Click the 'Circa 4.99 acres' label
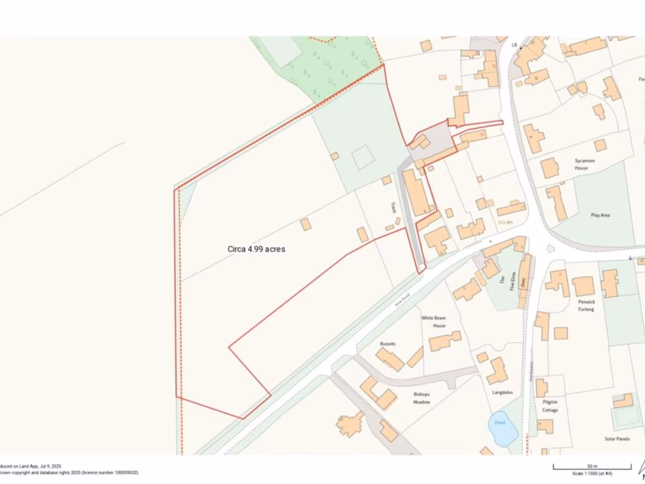Screen dimensions: 645x484 pos(256,249)
